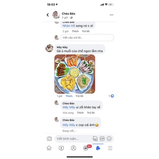Tap the 'Viết câu trả lời...' reply field
159x159 pixels.
tap(87, 38)
